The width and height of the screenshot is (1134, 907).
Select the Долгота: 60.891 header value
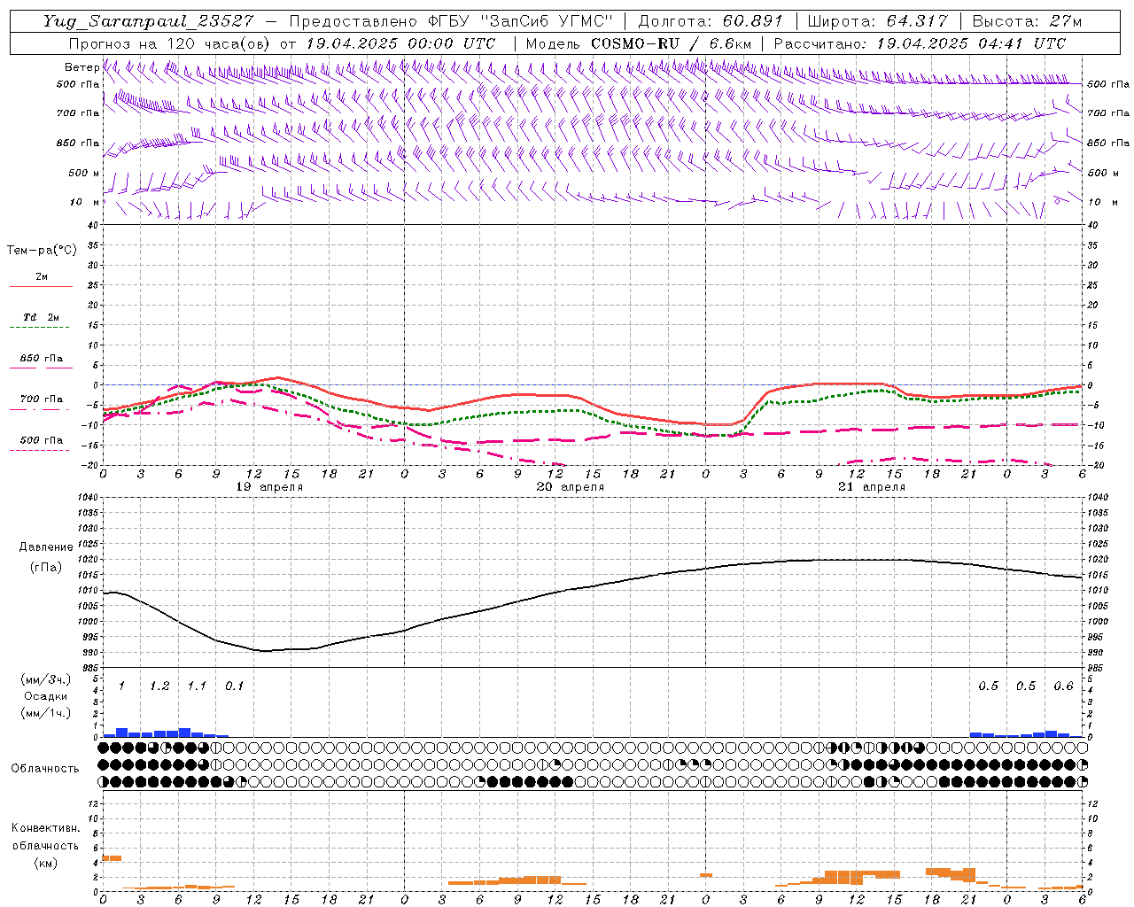[x=711, y=21]
